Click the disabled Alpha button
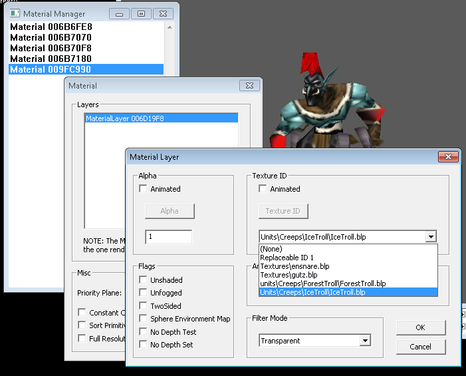466x376 pixels. (170, 211)
